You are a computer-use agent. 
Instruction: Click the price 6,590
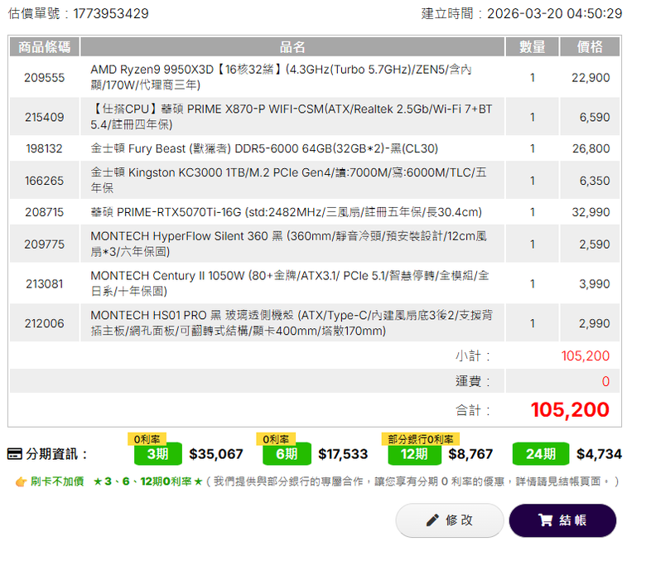[x=595, y=117]
